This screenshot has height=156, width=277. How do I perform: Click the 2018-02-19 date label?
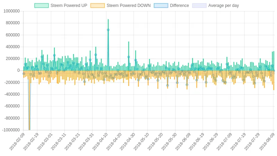(31, 141)
